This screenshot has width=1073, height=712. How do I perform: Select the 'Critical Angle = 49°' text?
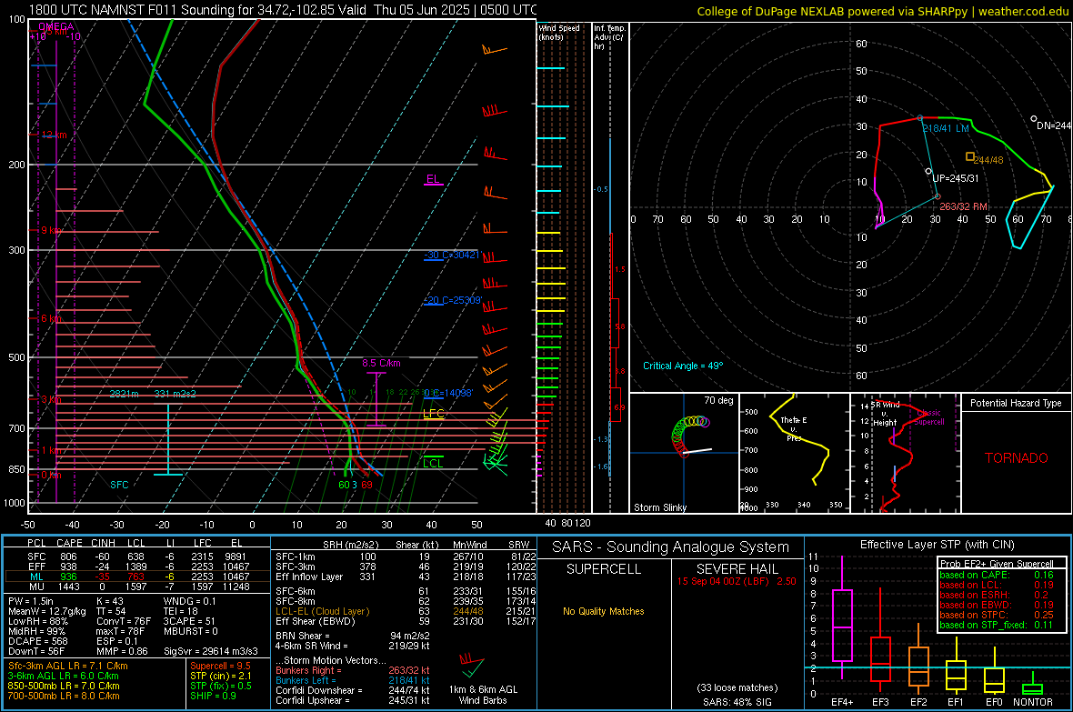[683, 366]
